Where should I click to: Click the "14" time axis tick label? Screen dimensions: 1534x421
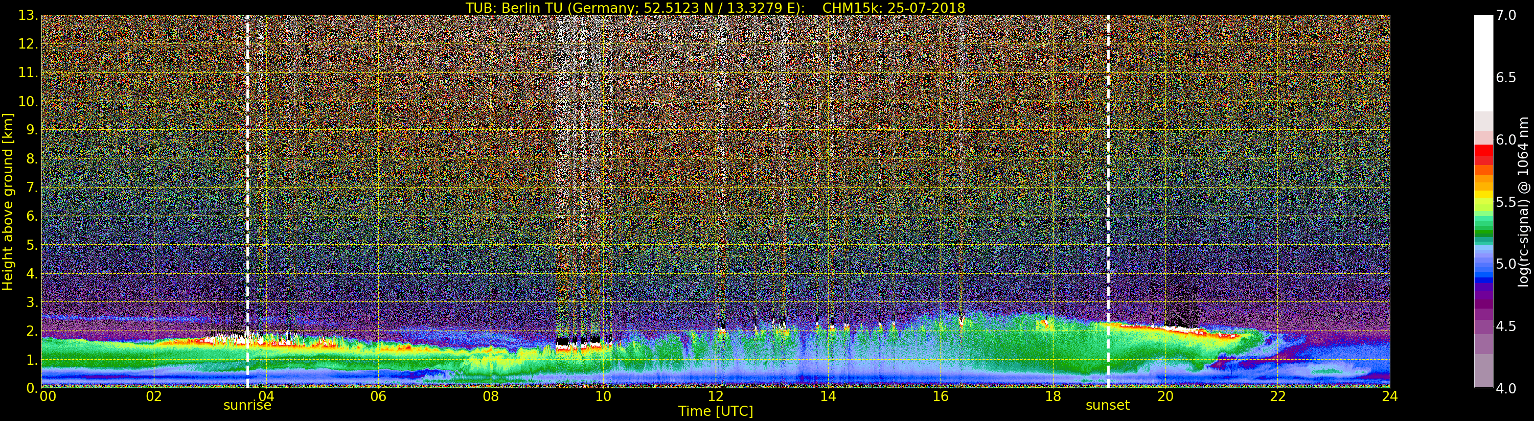click(828, 396)
